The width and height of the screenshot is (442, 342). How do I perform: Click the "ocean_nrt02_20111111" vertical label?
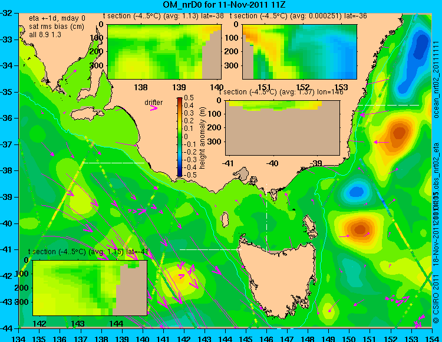pyautogui.click(x=436, y=80)
